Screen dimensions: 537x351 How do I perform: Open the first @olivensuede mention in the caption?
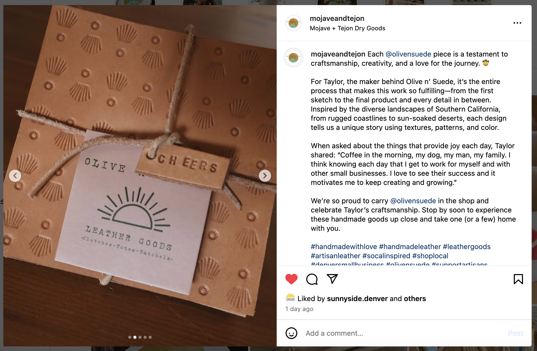[408, 54]
